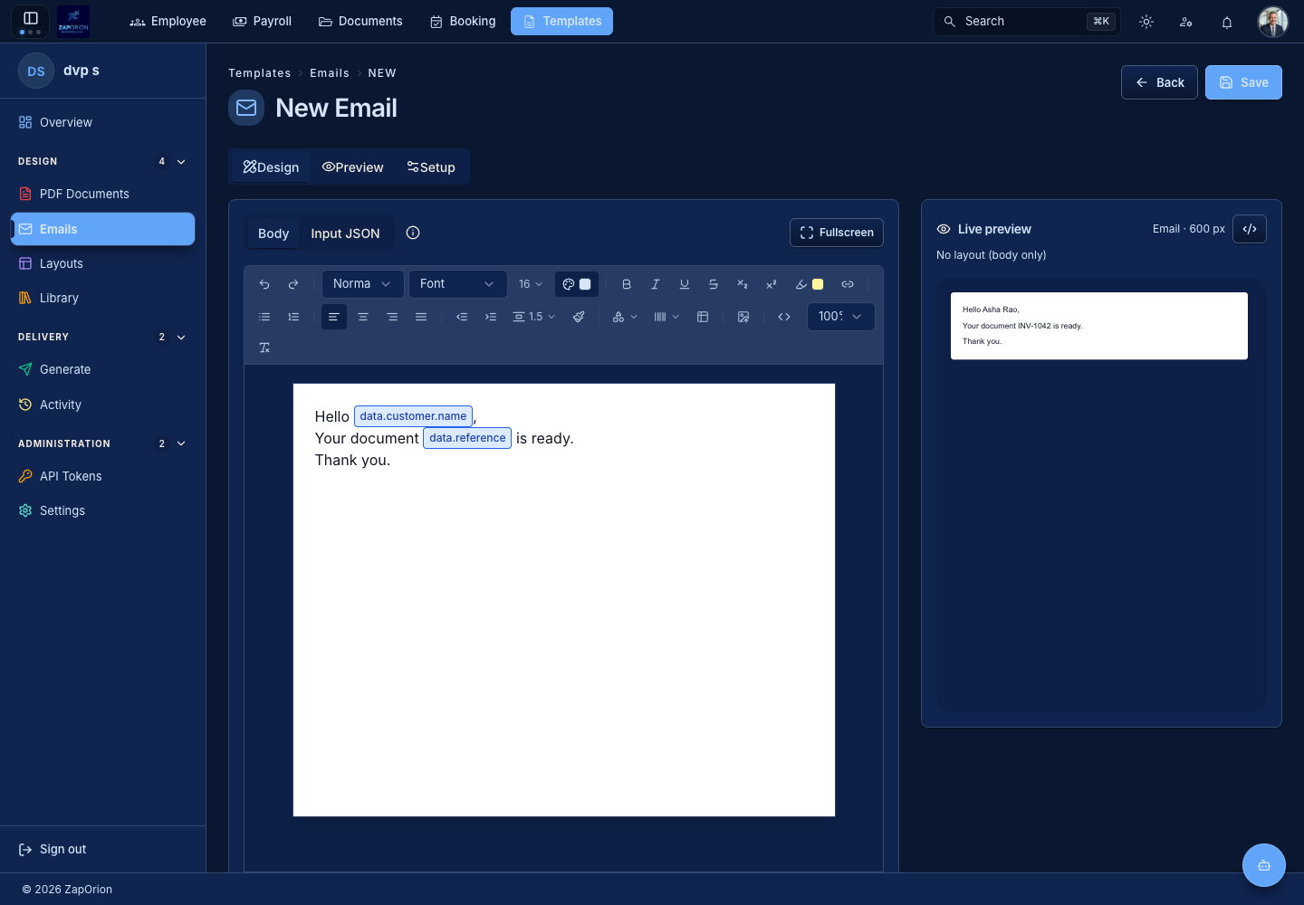Insert a table into the email
Screen dimensions: 1304x905
703,317
